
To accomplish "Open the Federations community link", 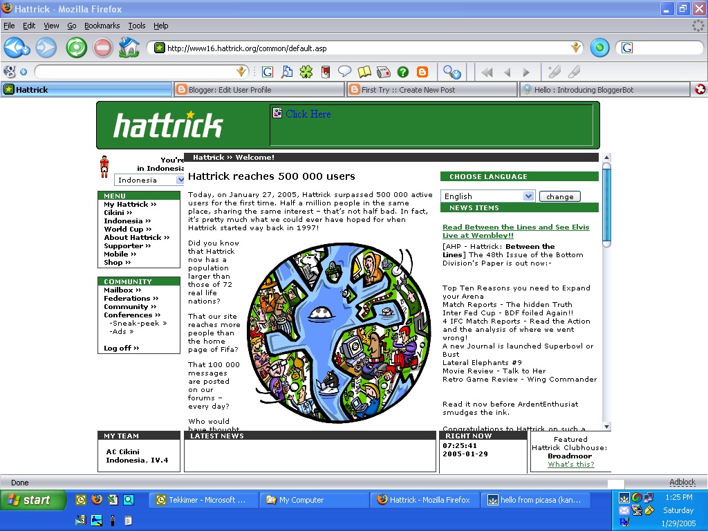I will point(131,298).
